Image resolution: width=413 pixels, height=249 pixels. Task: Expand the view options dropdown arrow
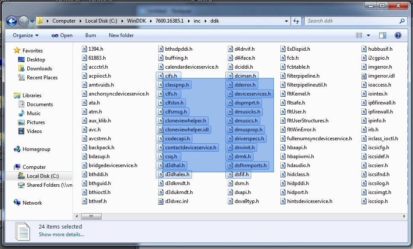click(x=368, y=35)
